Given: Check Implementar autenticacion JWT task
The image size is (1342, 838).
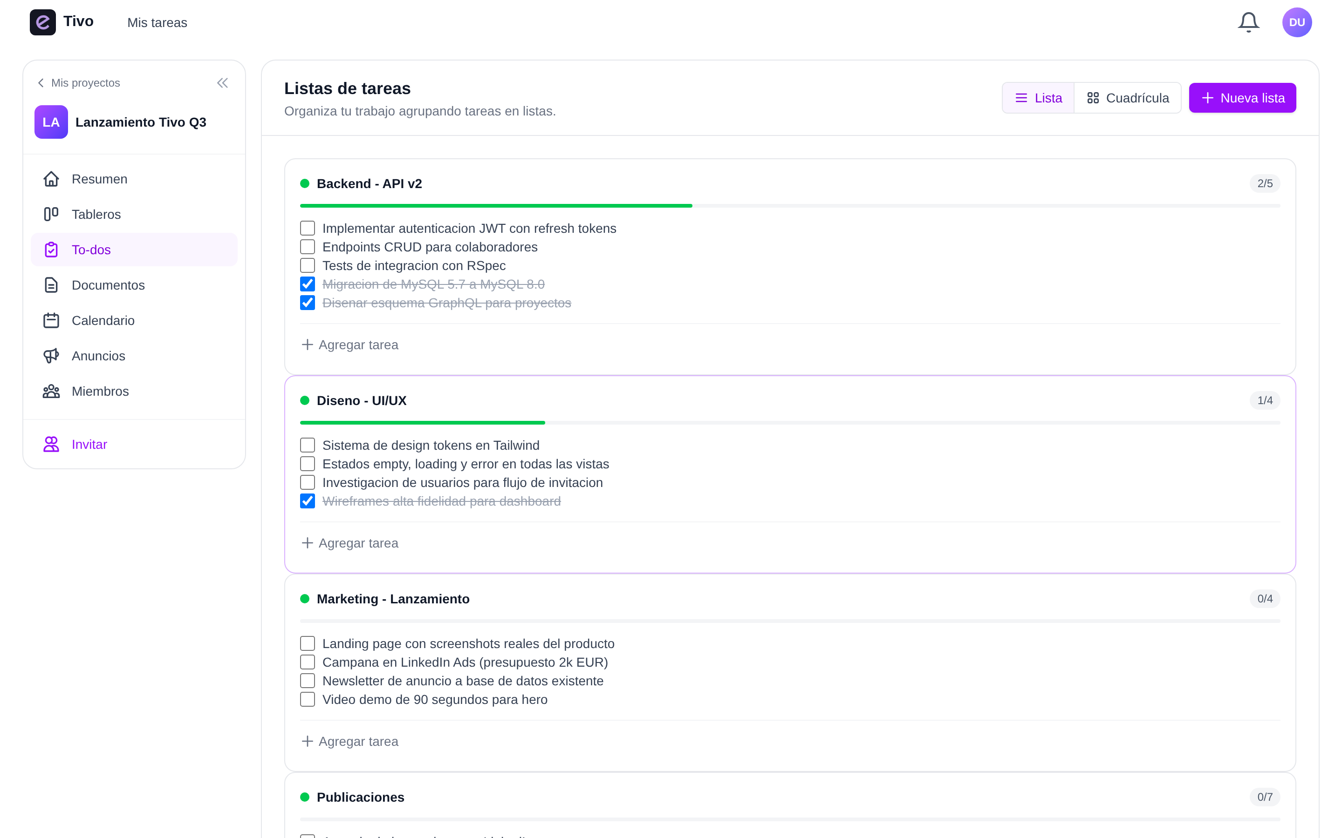Looking at the screenshot, I should (x=307, y=228).
